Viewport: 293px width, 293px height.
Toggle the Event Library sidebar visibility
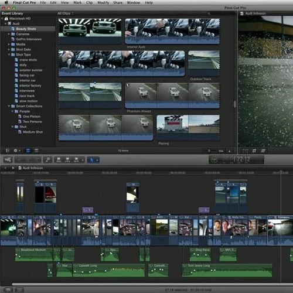coord(8,151)
